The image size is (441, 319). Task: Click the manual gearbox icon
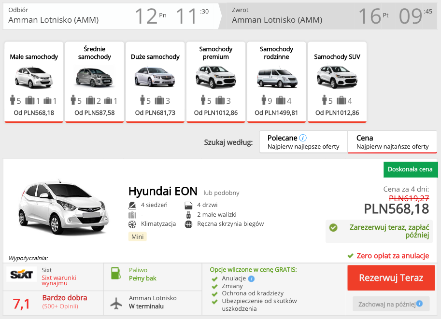click(x=188, y=224)
